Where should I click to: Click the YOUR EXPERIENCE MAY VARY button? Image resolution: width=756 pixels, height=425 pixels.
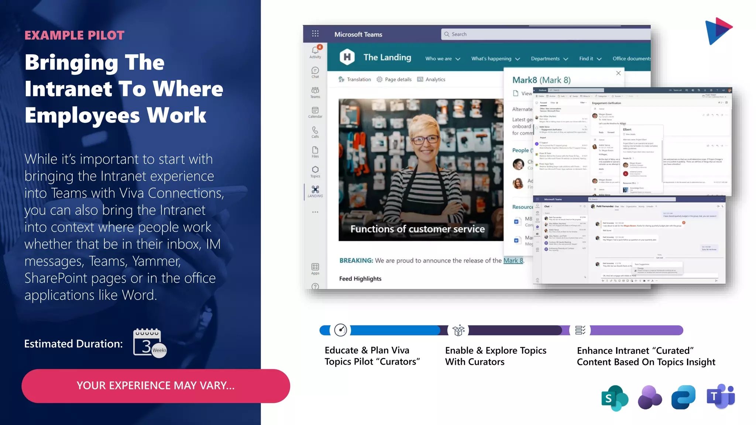[x=155, y=386]
